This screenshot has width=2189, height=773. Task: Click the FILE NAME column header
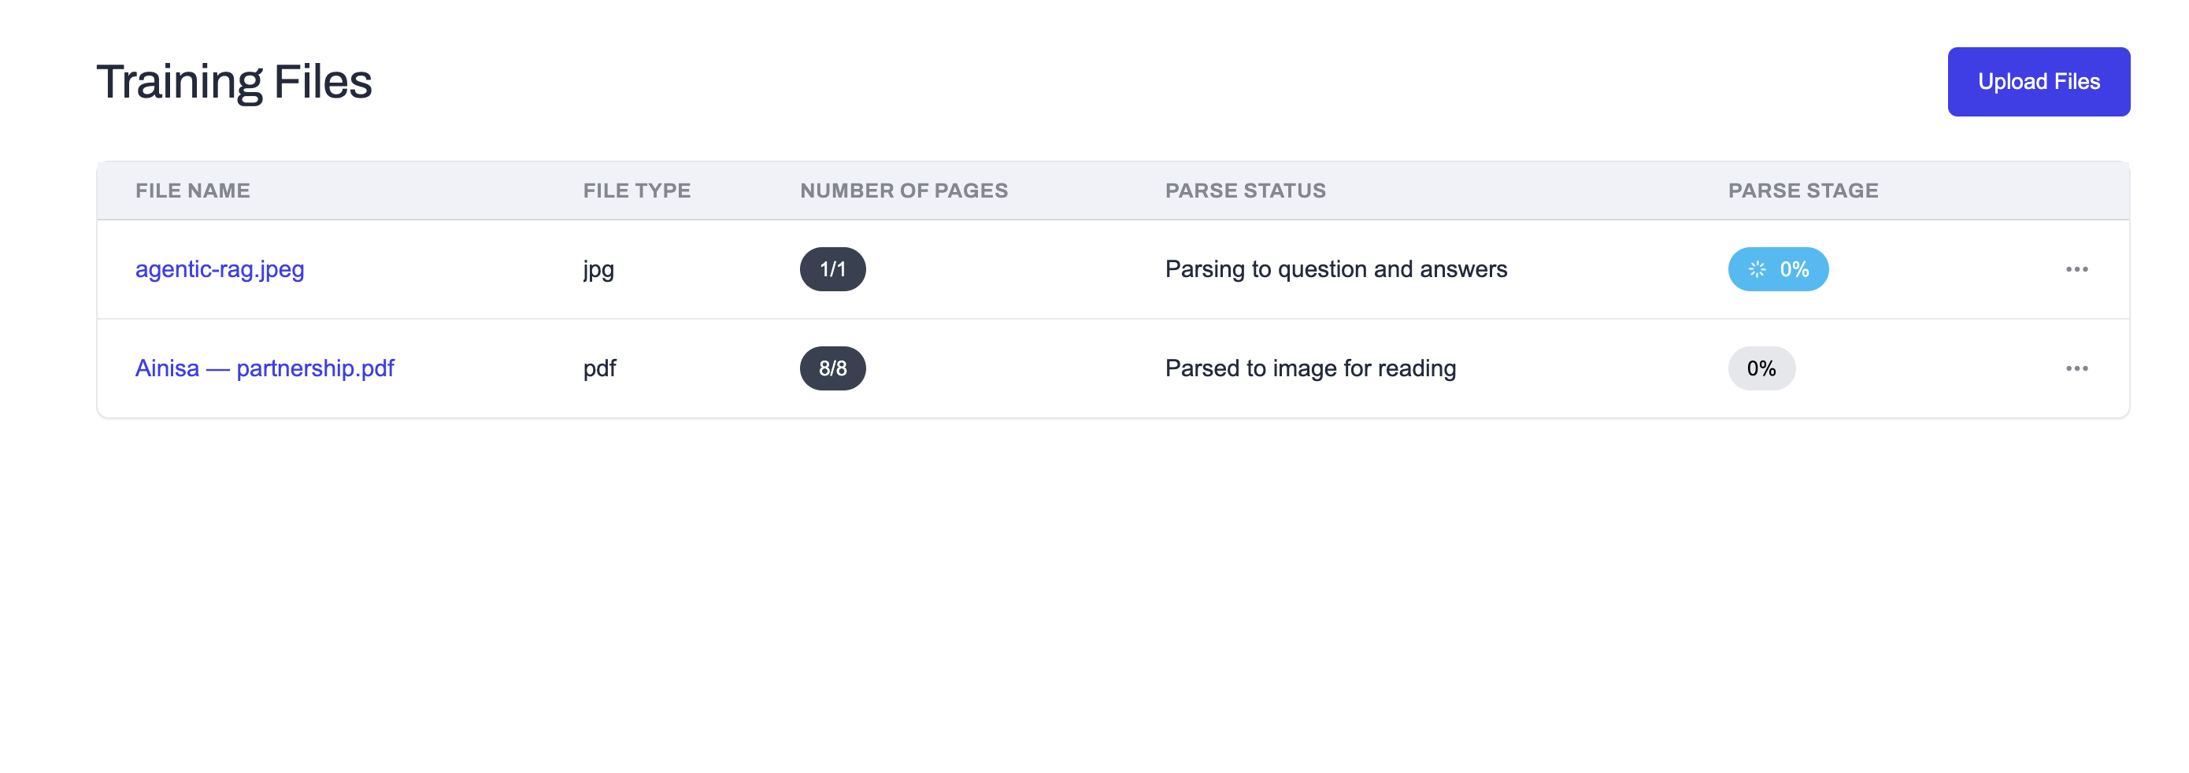193,190
